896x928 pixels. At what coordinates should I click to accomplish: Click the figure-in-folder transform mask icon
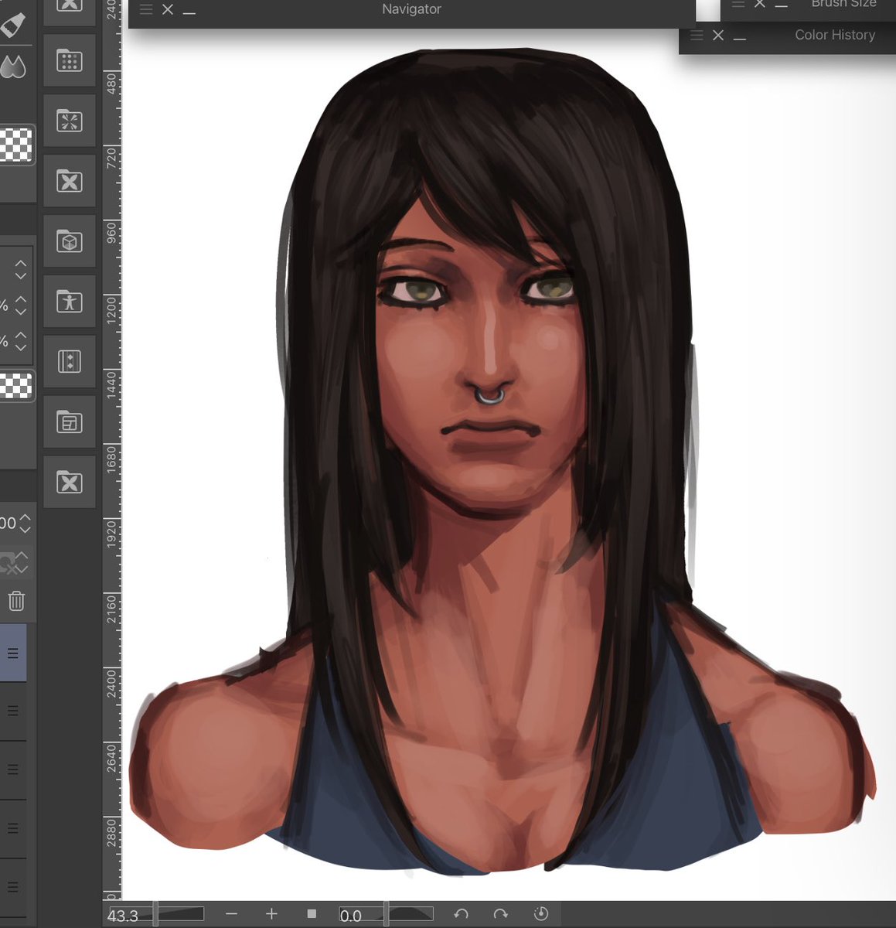tap(70, 301)
